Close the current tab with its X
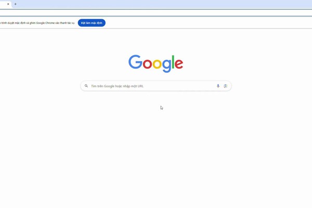 click(8, 4)
